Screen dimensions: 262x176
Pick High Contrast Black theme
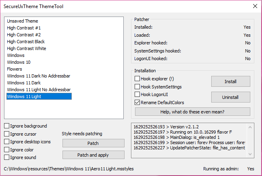point(26,42)
